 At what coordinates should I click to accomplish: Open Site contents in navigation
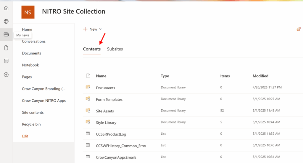click(33, 112)
